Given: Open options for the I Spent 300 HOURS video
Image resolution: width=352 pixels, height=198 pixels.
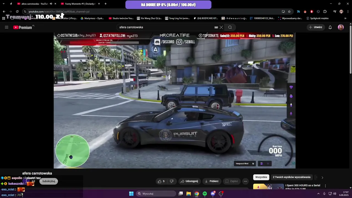Looking at the screenshot, I should click(x=325, y=186).
